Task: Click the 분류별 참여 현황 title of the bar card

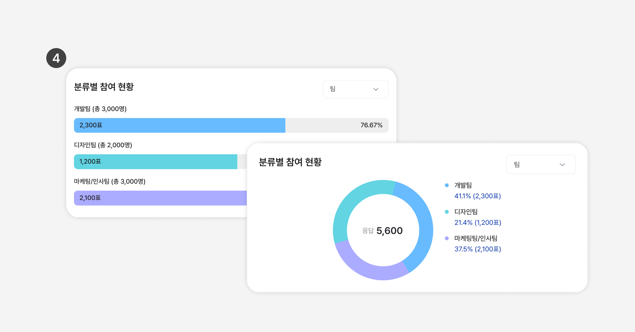Action: (x=104, y=87)
